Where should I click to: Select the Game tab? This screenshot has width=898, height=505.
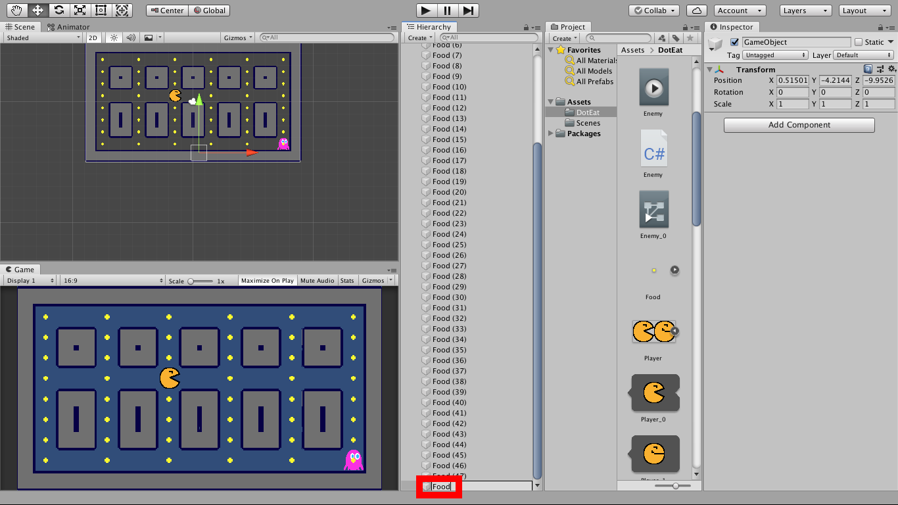tap(20, 270)
